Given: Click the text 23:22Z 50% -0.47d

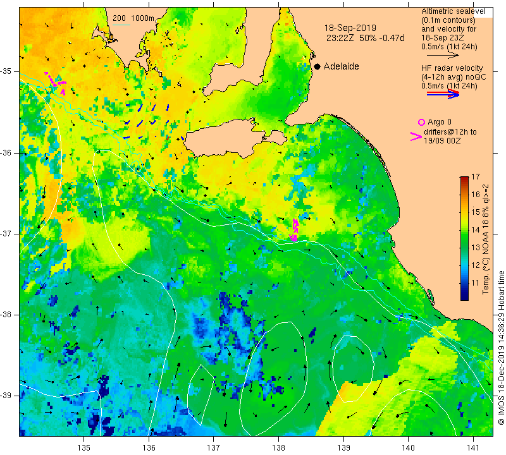Looking at the screenshot, I should [x=366, y=38].
